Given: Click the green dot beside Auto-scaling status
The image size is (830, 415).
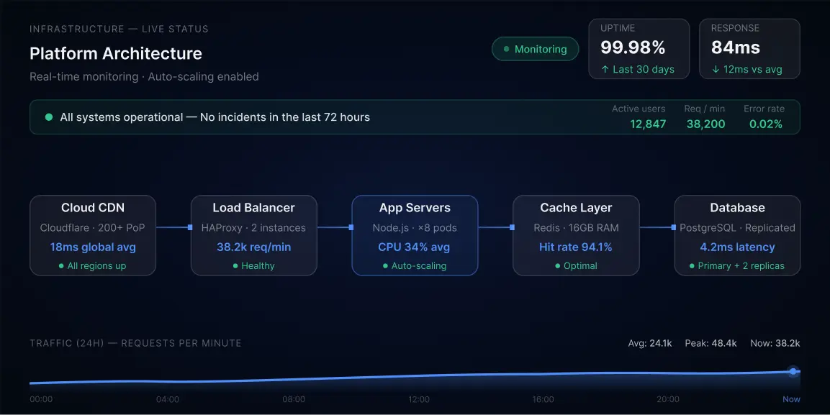Looking at the screenshot, I should point(385,266).
